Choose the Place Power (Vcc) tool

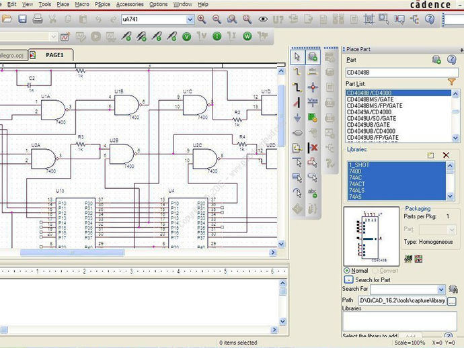pyautogui.click(x=313, y=102)
